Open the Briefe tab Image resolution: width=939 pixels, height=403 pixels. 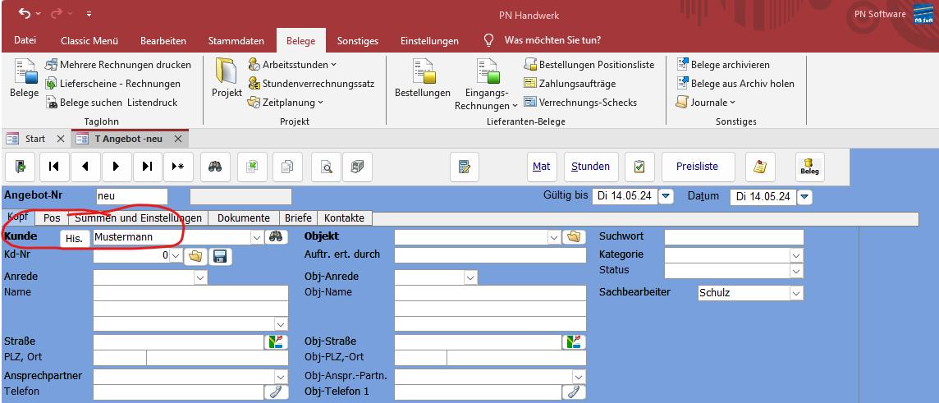[298, 218]
